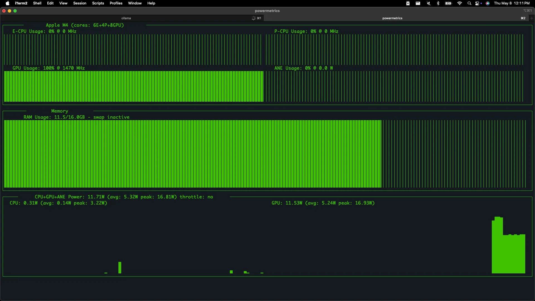Open the Window menu
The image size is (535, 301).
click(135, 3)
